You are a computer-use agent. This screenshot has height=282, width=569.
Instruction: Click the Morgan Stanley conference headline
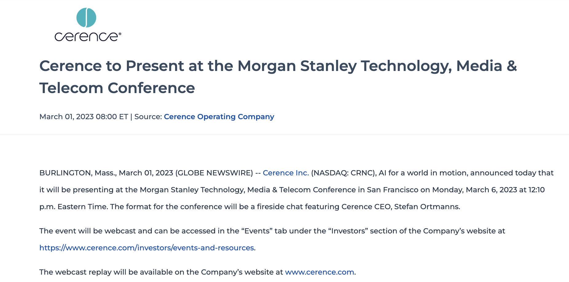(x=278, y=77)
